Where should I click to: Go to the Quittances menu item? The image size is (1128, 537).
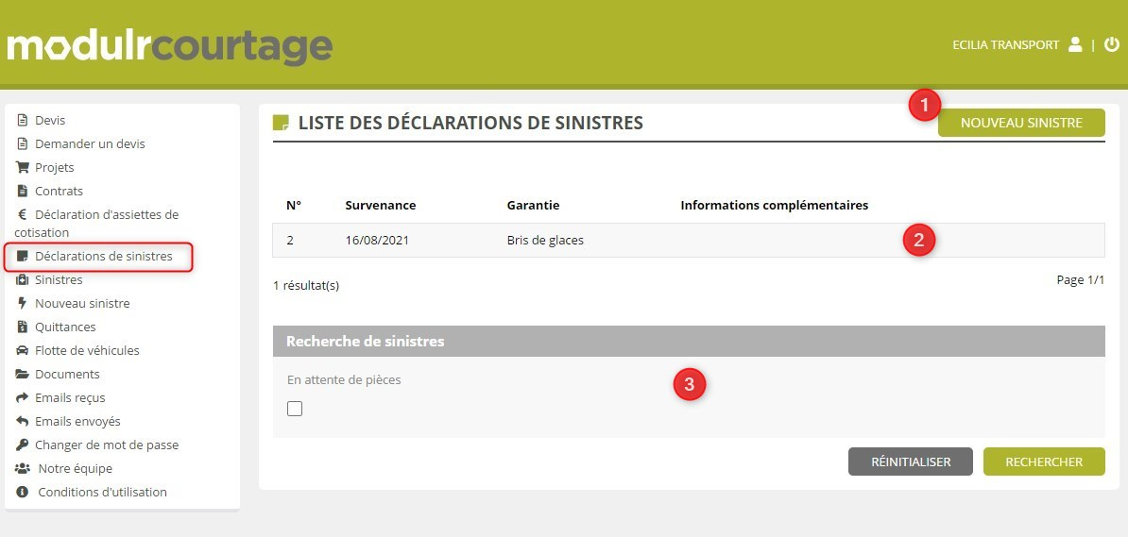pyautogui.click(x=65, y=327)
